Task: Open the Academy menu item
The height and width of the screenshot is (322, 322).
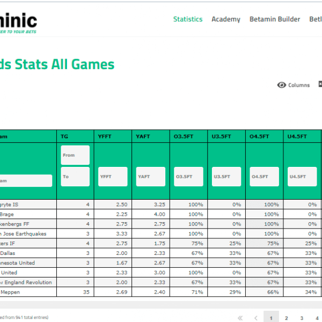Action: 226,19
